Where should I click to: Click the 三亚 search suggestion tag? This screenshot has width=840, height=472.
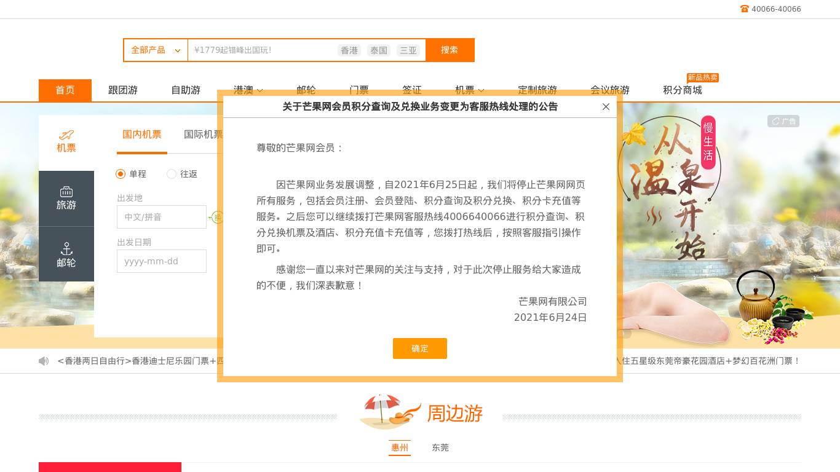(408, 50)
